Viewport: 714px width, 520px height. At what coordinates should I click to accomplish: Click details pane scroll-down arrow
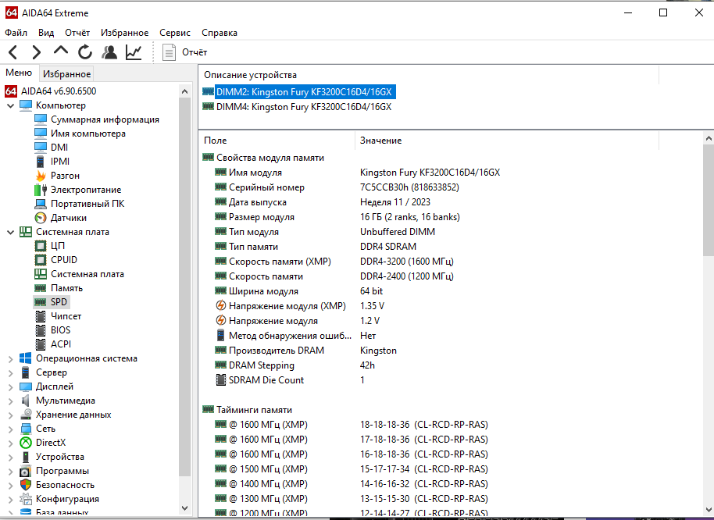point(708,510)
